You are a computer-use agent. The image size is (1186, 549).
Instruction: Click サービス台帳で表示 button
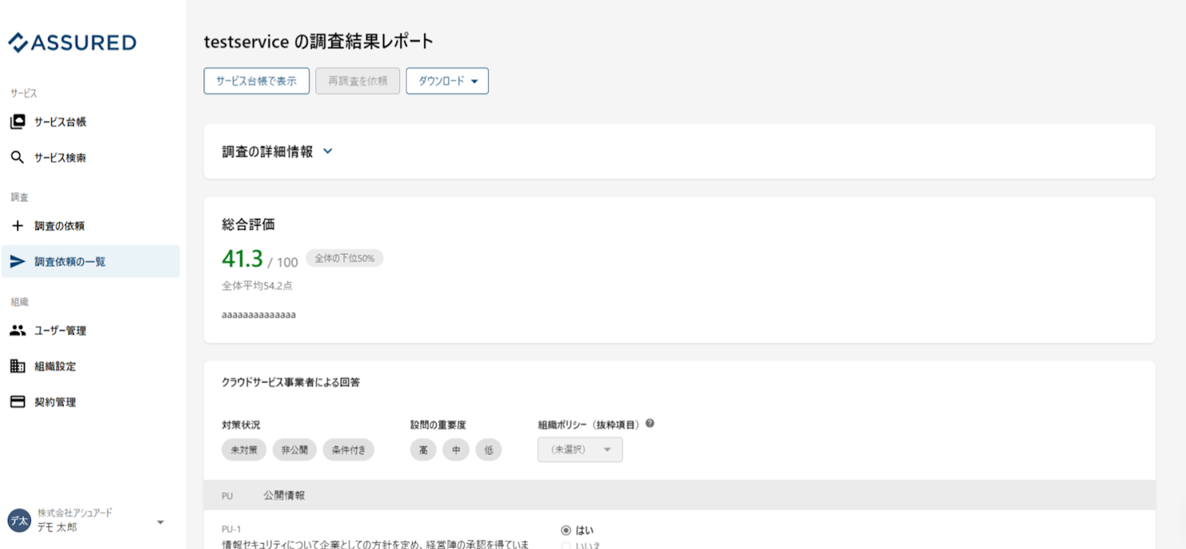coord(256,81)
